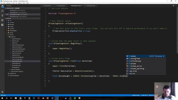Expand the Content folder
178x100 pixels.
point(12,29)
